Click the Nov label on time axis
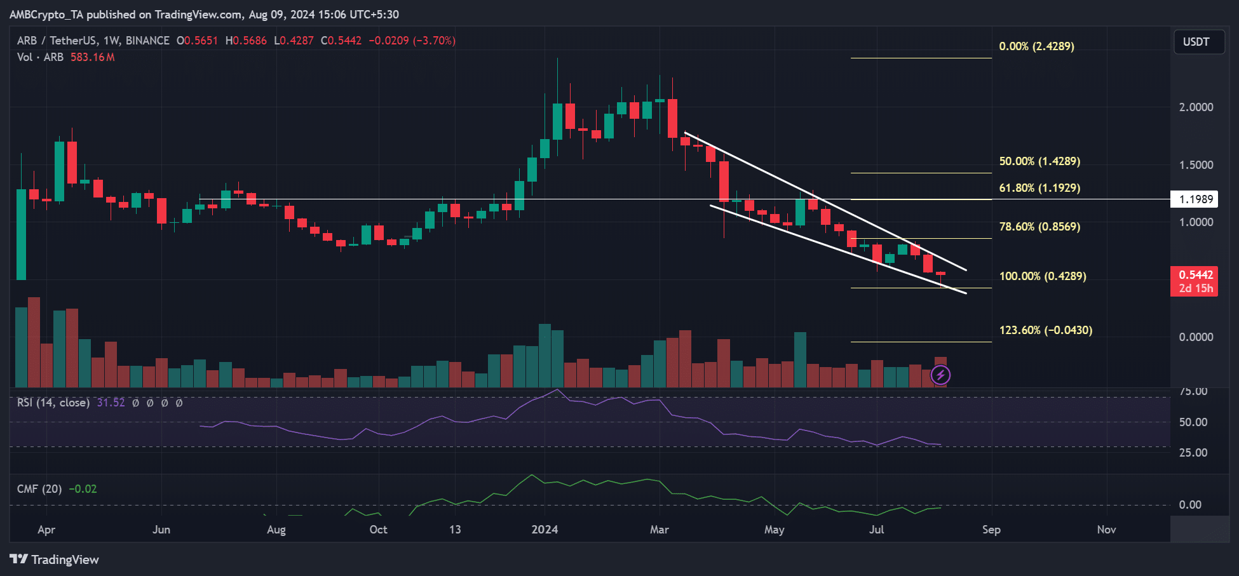Image resolution: width=1239 pixels, height=576 pixels. [x=1107, y=530]
